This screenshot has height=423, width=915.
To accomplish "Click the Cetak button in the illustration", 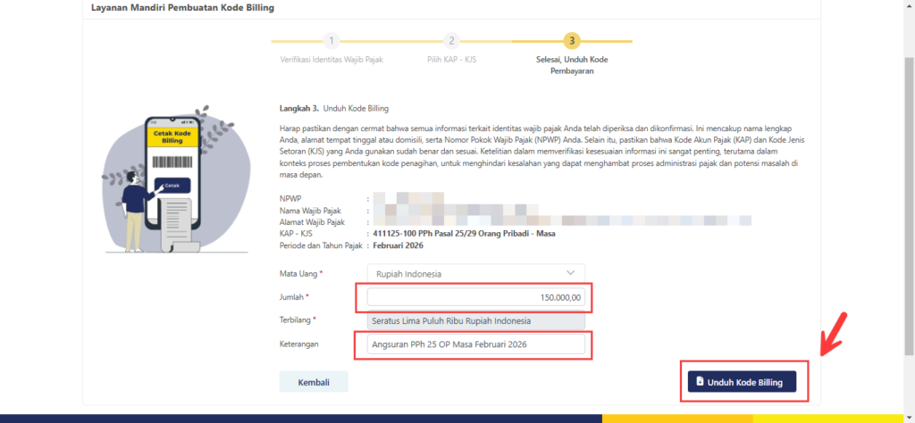I will 172,186.
